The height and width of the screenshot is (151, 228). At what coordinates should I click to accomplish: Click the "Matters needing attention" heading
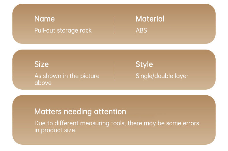click(x=80, y=112)
